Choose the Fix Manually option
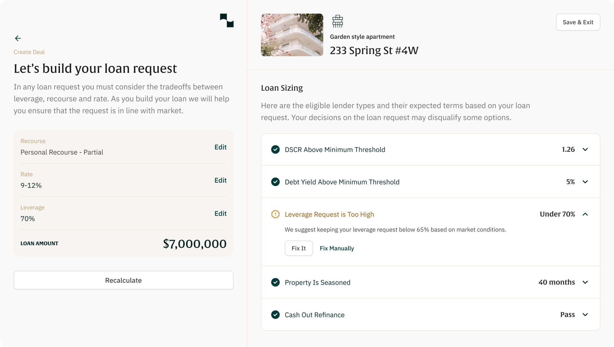Image resolution: width=614 pixels, height=347 pixels. [337, 248]
